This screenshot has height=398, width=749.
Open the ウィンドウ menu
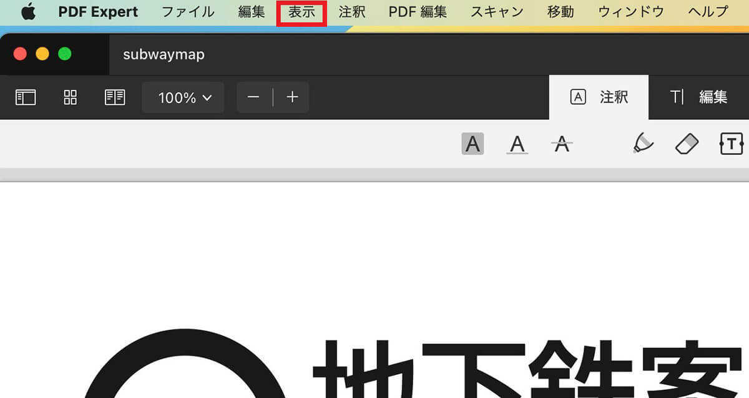[631, 12]
